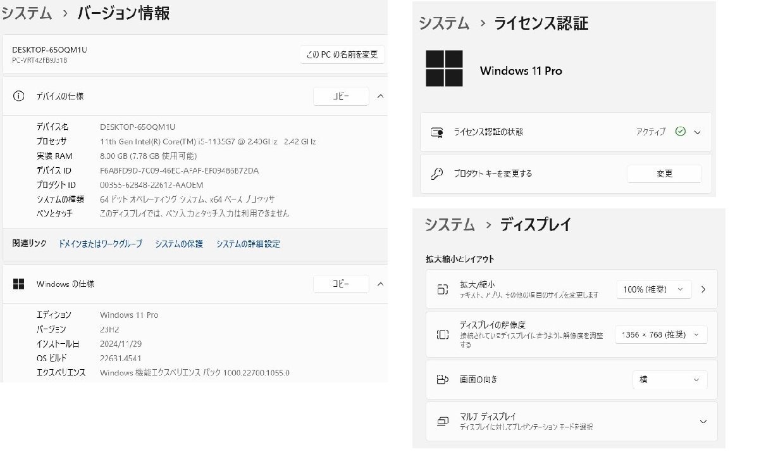Click the 拡大縮小とレイアウト heading
This screenshot has height=454, width=759.
(x=460, y=259)
